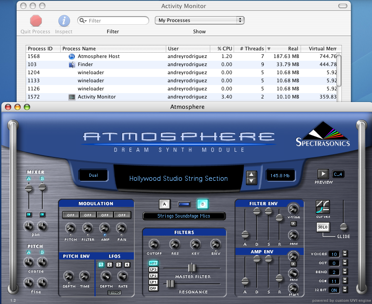This screenshot has width=372, height=304.
Task: Toggle the LFO SYNC button
Action: [114, 293]
